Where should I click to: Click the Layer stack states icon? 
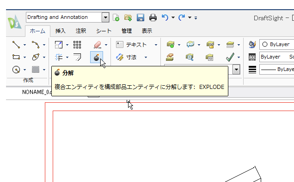click(230, 45)
